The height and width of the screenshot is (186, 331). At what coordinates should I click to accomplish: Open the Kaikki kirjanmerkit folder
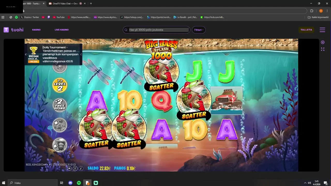click(318, 17)
